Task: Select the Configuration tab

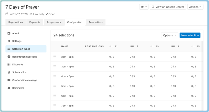Action: pyautogui.click(x=75, y=22)
